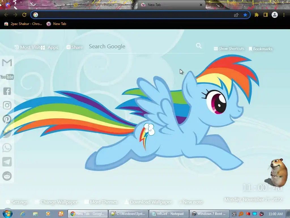Viewport: 290px width, 218px height.
Task: Open the Windows Start orb
Action: point(7,214)
